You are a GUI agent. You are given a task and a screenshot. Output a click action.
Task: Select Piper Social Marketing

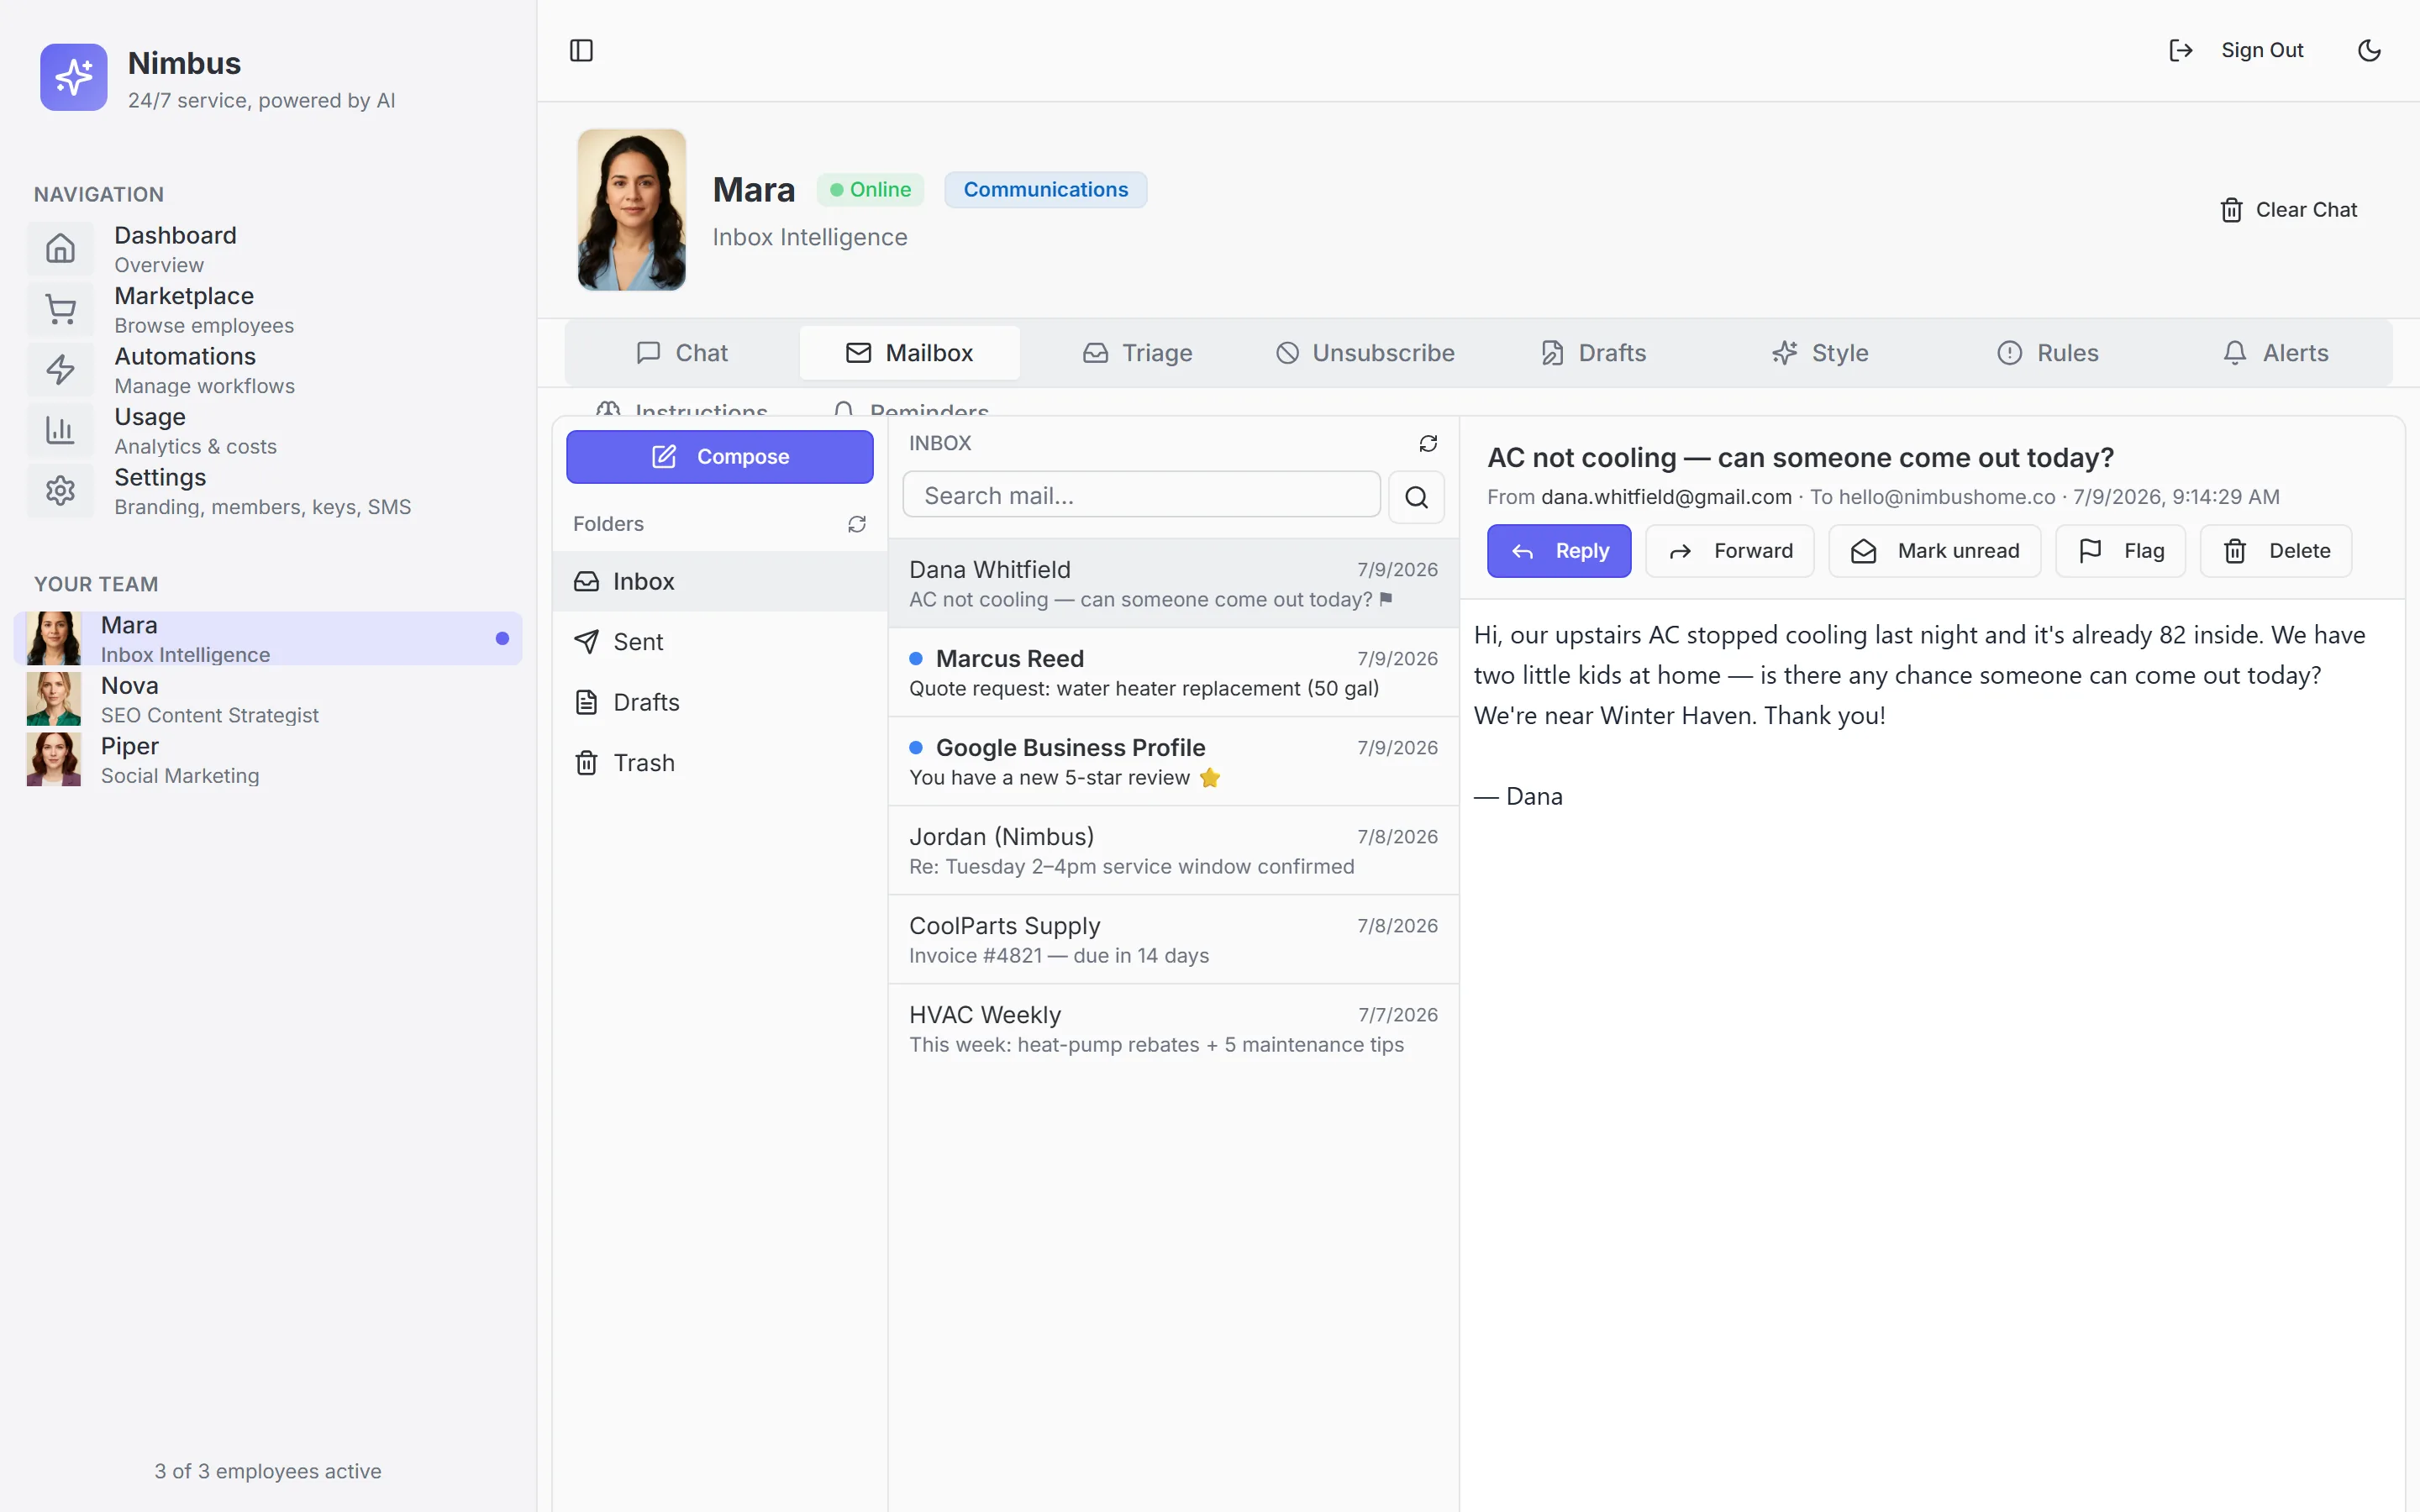click(x=268, y=759)
